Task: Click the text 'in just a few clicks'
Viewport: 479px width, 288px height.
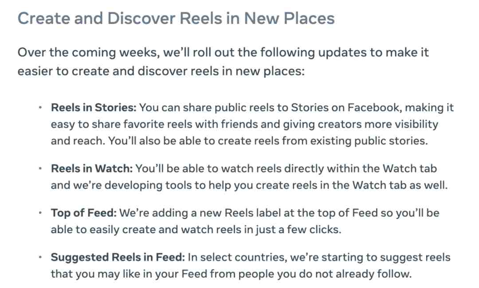Action: 292,230
